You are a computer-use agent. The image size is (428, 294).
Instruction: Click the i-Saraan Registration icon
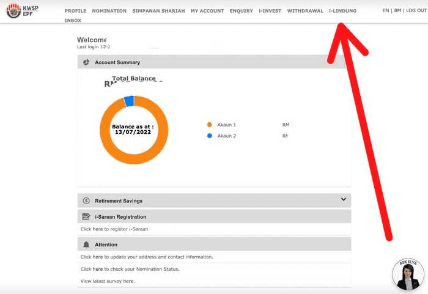point(86,217)
